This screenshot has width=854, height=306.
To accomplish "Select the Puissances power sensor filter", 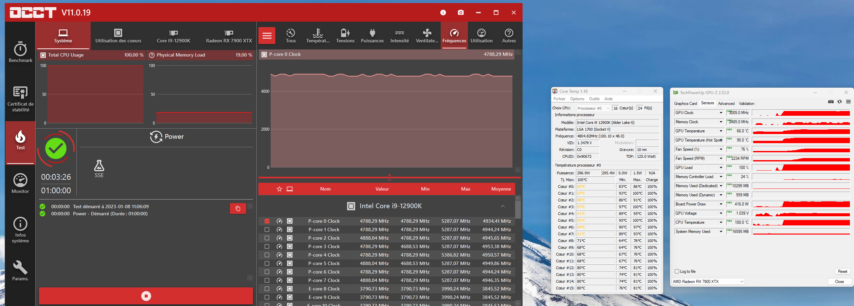I will click(372, 36).
